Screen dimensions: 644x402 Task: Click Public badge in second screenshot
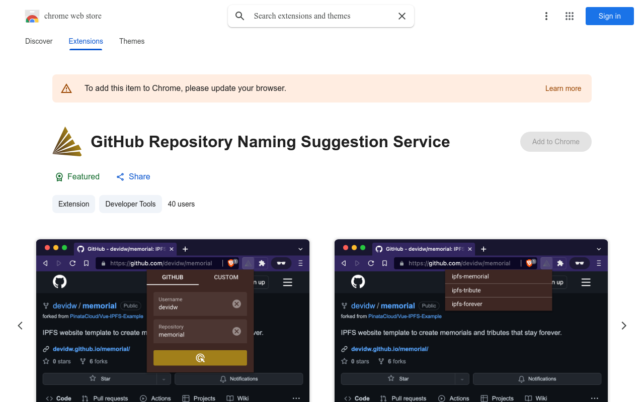tap(429, 306)
